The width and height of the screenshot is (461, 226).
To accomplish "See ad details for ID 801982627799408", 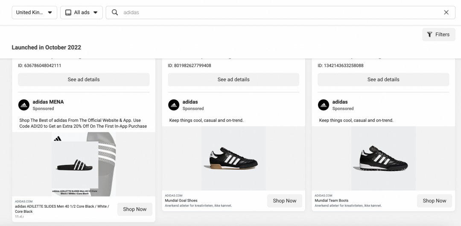I will [x=233, y=79].
